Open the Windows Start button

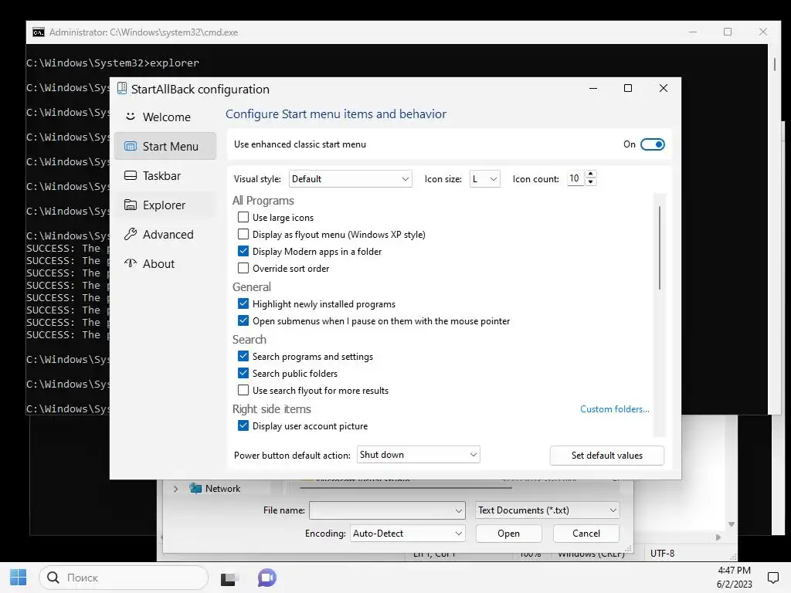[x=19, y=578]
